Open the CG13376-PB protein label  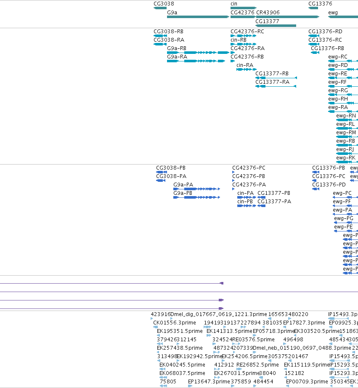pyautogui.click(x=329, y=168)
